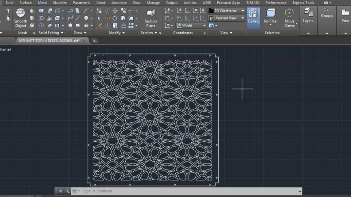Click the new drawing tab plus icon
The image size is (351, 197).
click(94, 41)
